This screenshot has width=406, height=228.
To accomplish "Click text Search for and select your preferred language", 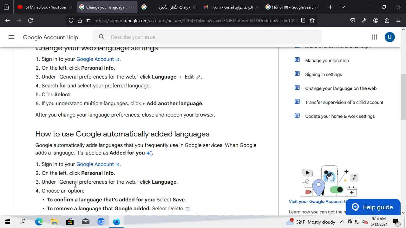I will (x=96, y=85).
